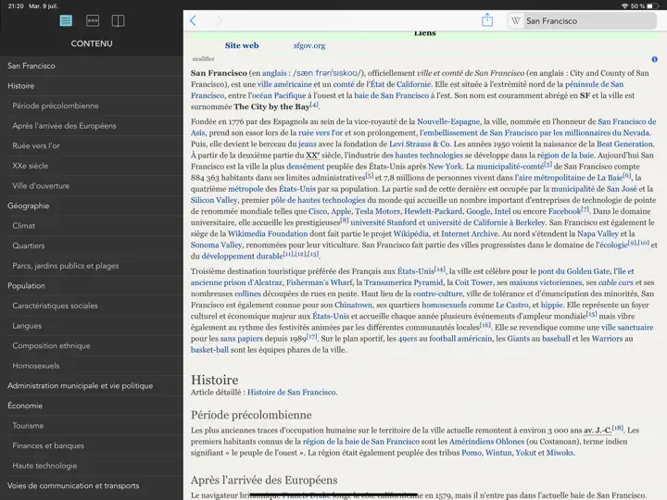Viewport: 667px width, 500px height.
Task: Open the Levi Strauss & Co link
Action: pos(420,144)
